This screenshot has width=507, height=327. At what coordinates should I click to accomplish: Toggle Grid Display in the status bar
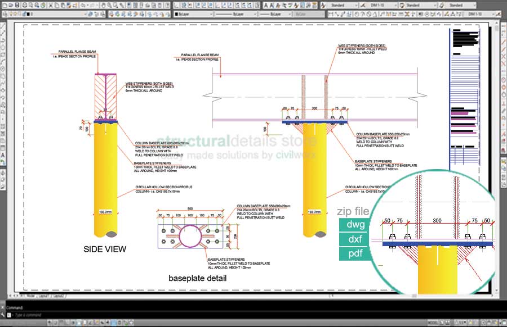point(61,323)
